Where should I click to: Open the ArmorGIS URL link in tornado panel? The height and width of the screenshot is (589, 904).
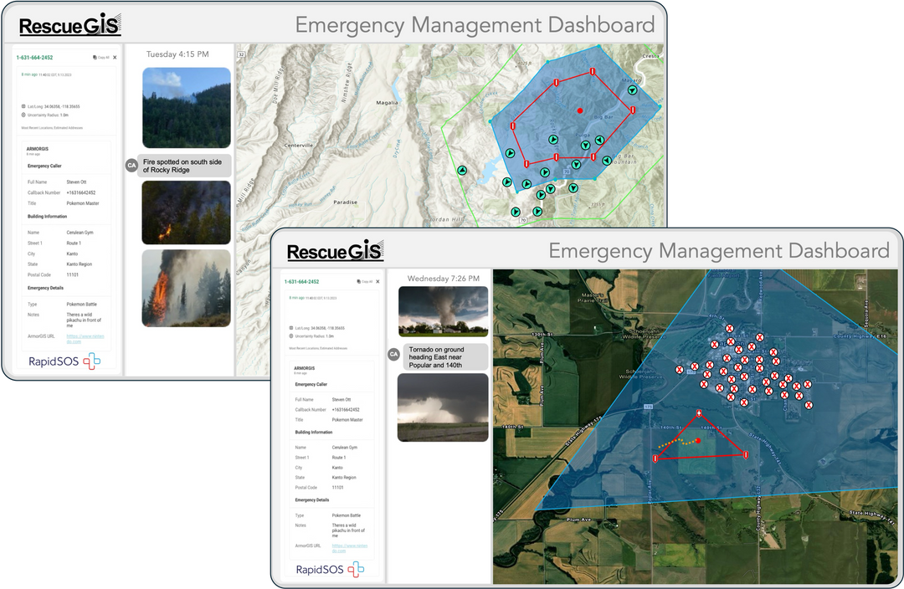332,548
